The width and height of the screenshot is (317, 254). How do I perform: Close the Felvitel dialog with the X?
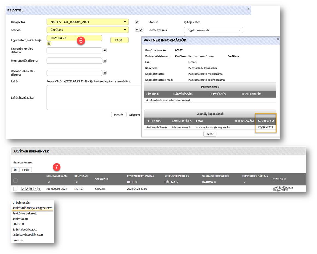(x=248, y=9)
